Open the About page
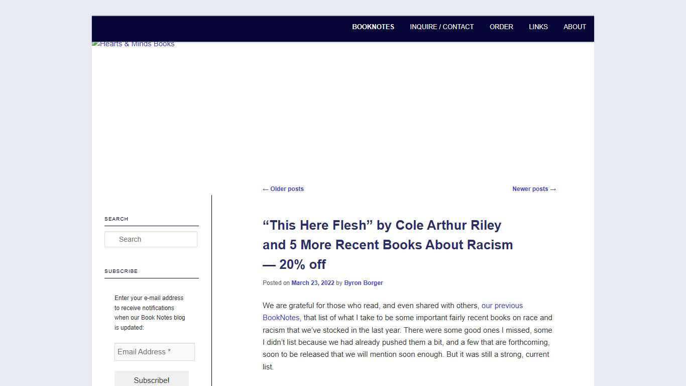 575,27
